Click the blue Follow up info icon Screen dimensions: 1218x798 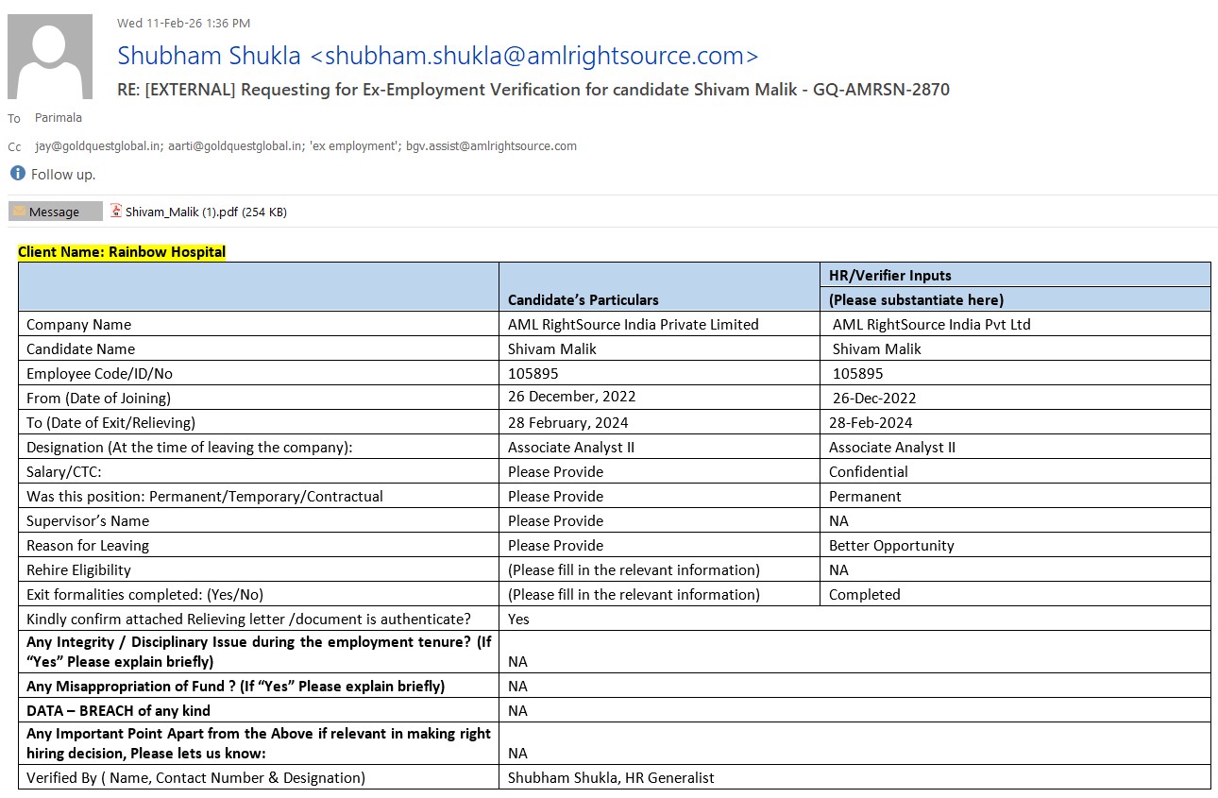point(17,174)
